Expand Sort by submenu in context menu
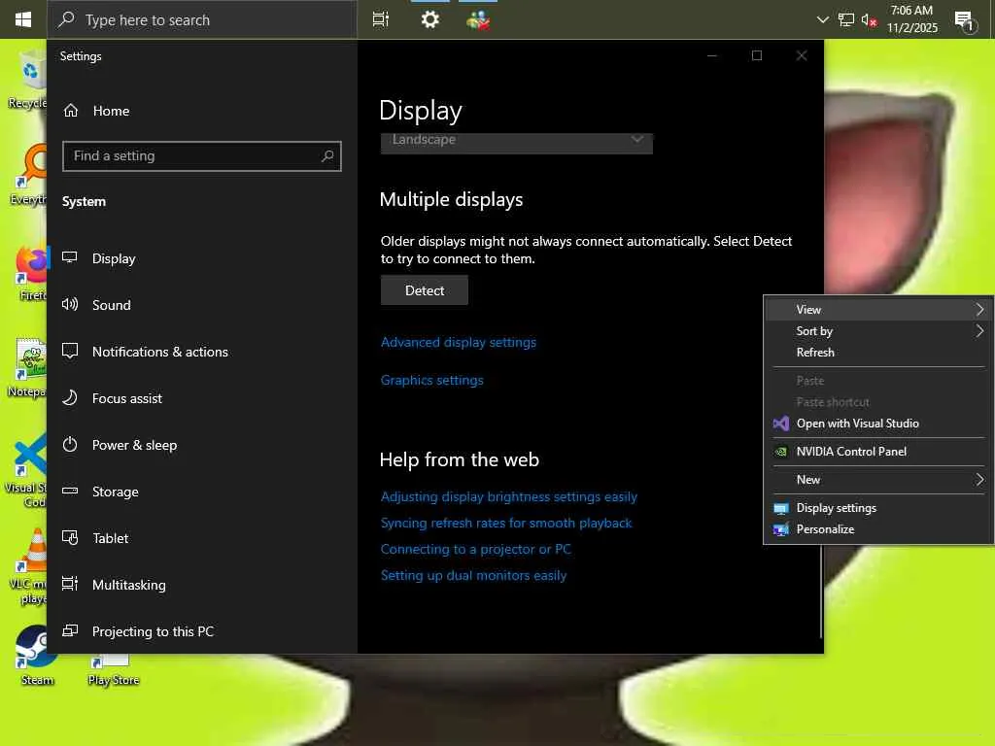This screenshot has height=746, width=995. pos(878,331)
